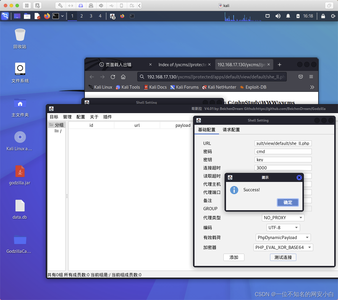Open the 管理 menu in Godzilla
This screenshot has height=300, width=338.
click(x=67, y=117)
